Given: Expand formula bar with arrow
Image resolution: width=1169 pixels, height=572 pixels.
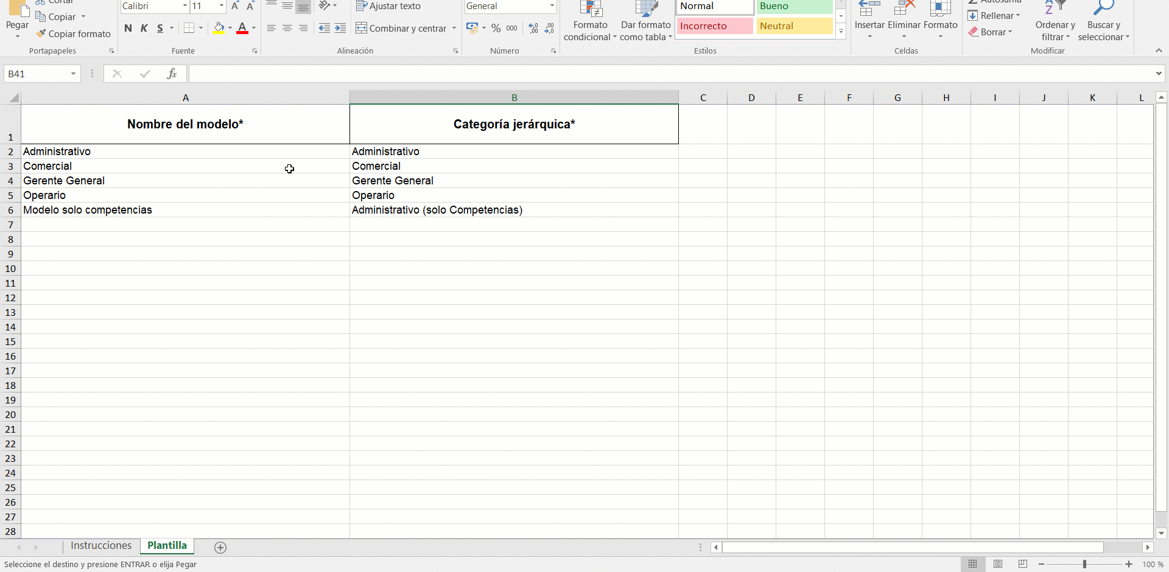Looking at the screenshot, I should 1159,74.
